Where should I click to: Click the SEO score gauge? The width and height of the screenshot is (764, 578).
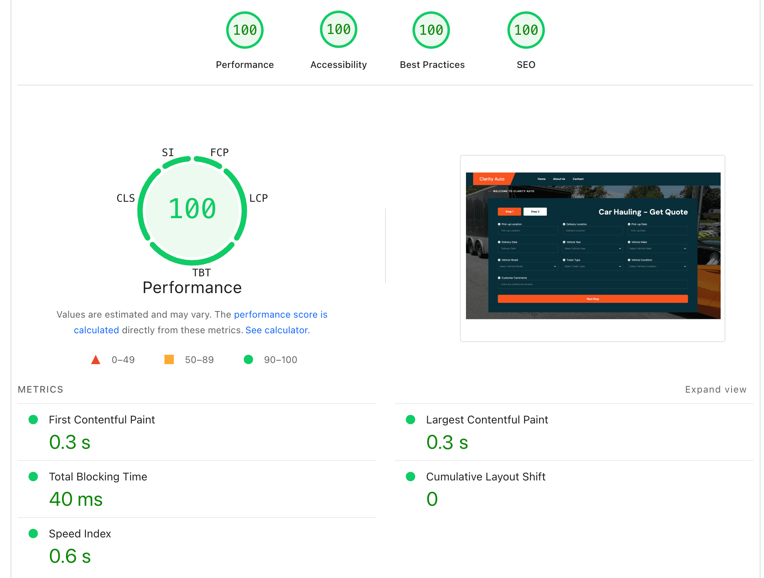pyautogui.click(x=526, y=30)
